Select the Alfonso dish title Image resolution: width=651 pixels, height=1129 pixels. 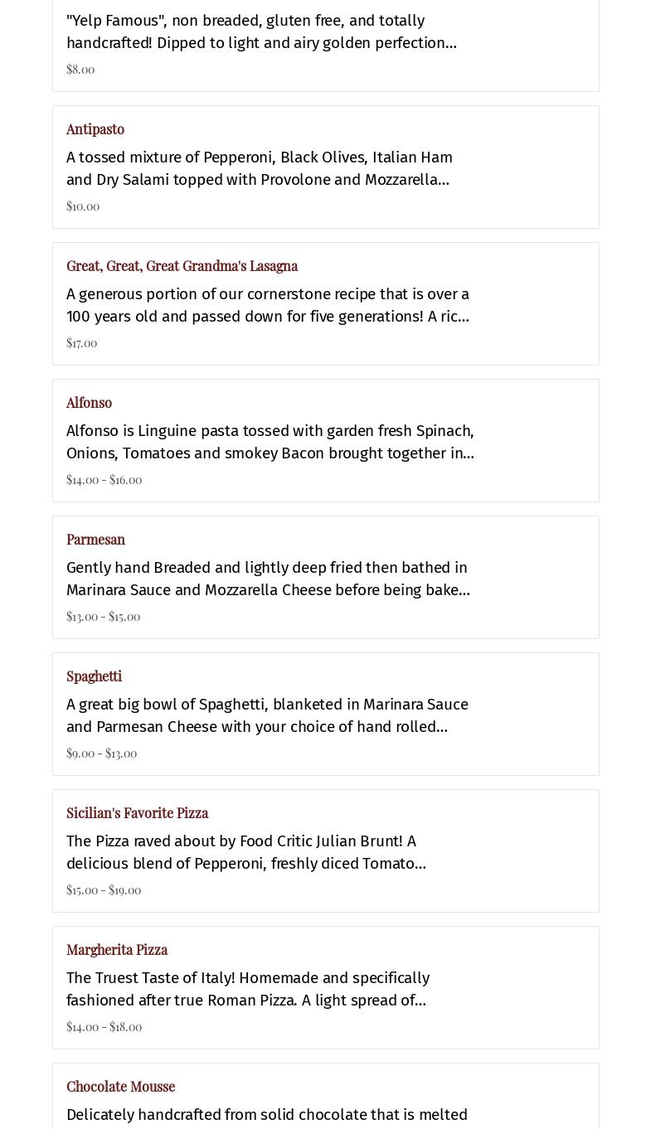point(89,403)
